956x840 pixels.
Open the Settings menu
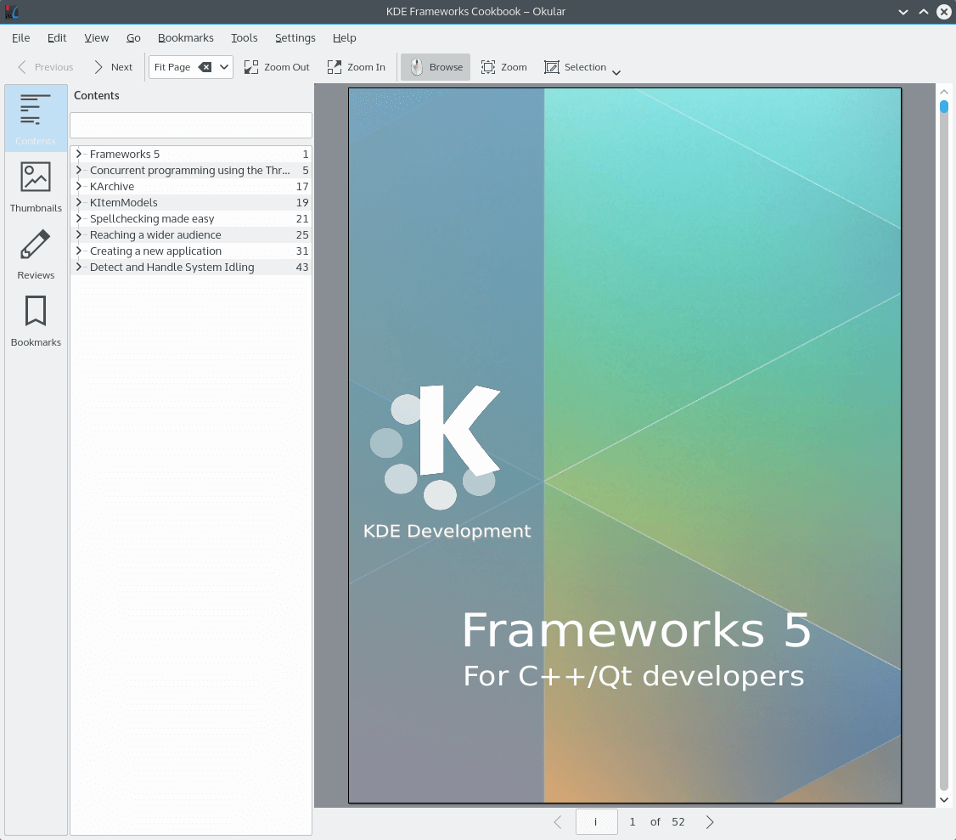[295, 37]
